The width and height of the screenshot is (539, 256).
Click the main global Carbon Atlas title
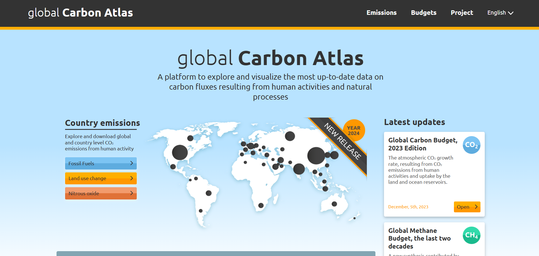(270, 58)
